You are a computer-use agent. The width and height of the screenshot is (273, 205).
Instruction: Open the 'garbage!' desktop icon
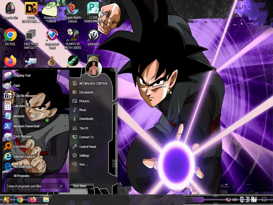tap(94, 37)
